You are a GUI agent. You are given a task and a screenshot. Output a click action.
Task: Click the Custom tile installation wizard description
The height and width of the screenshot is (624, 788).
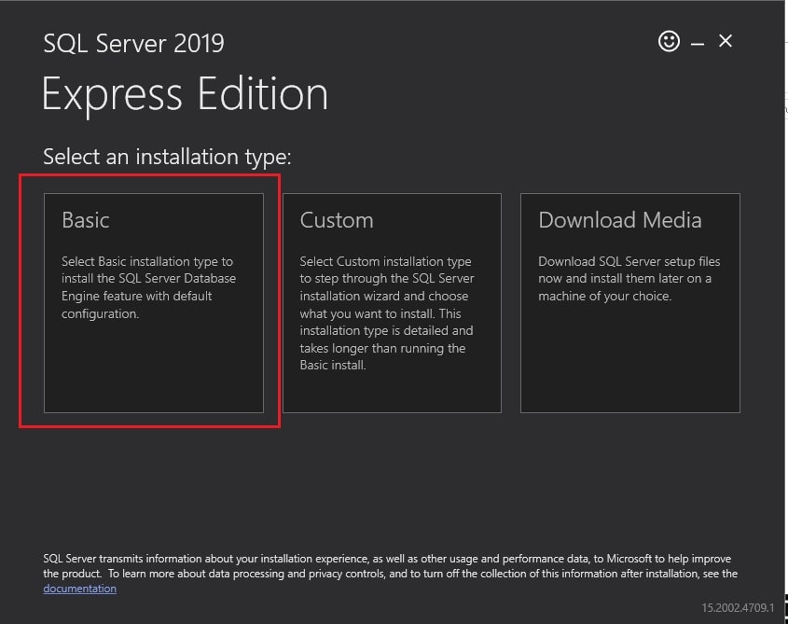(387, 312)
